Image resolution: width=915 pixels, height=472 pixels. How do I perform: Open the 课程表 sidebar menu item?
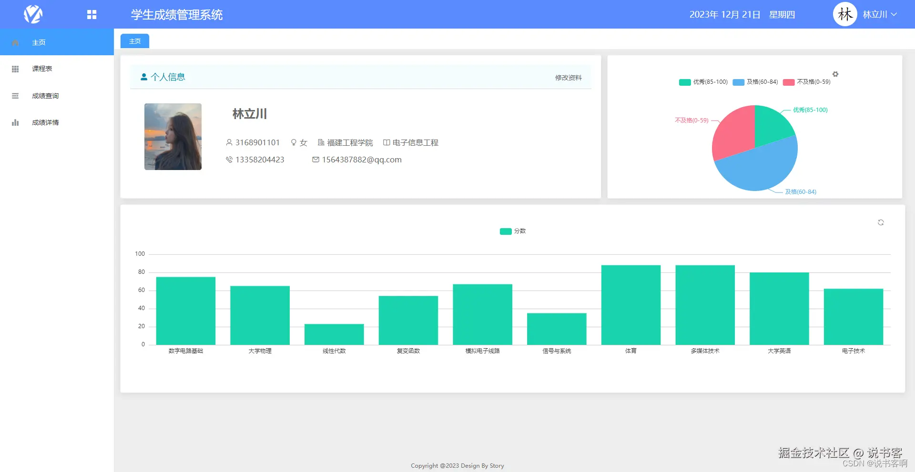coord(57,69)
